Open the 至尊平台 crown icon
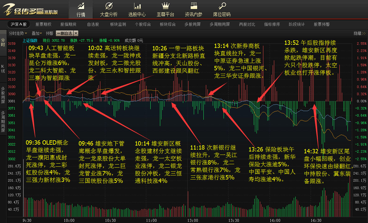 166,6
